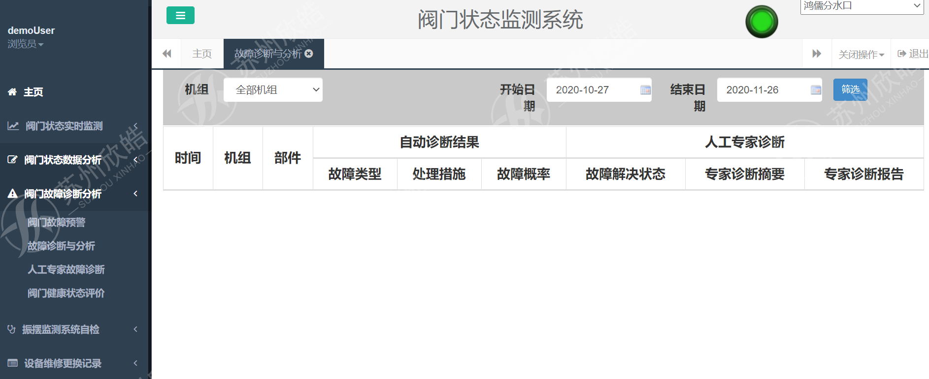This screenshot has height=379, width=929.
Task: Click the list icon beside 设备维修更换记录
Action: pyautogui.click(x=13, y=363)
